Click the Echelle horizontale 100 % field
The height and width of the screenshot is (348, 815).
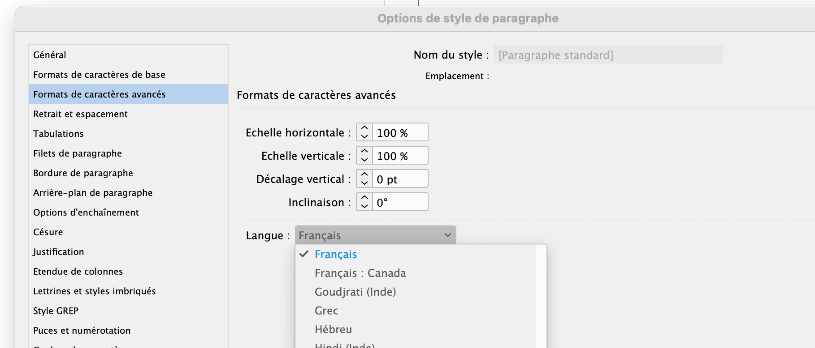(400, 132)
